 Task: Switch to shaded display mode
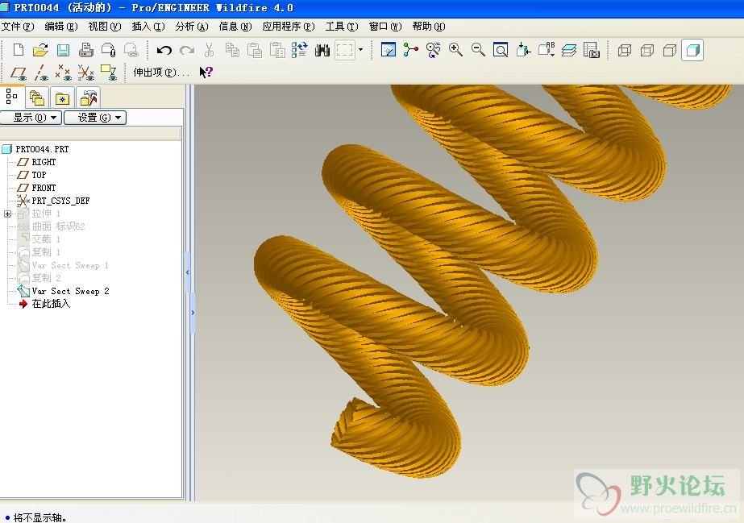click(x=692, y=50)
